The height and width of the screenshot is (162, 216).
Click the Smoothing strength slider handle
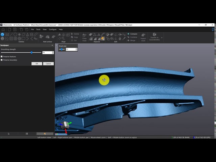32,52
